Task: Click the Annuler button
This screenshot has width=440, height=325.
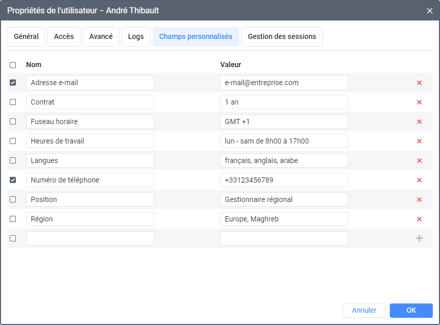Action: coord(364,311)
